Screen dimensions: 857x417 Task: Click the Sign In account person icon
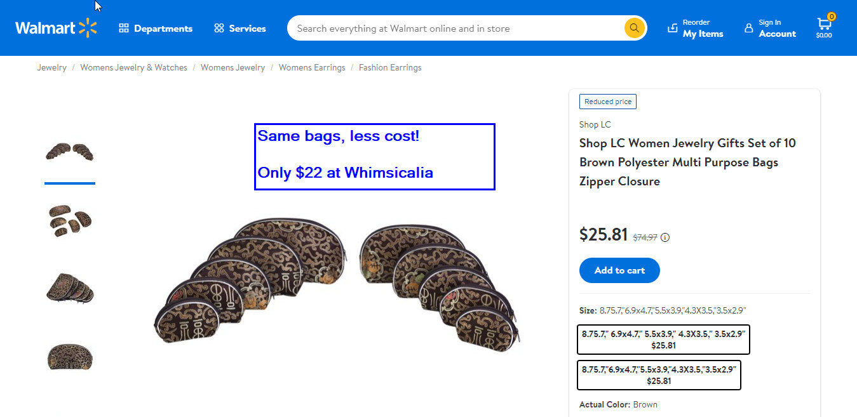(749, 29)
